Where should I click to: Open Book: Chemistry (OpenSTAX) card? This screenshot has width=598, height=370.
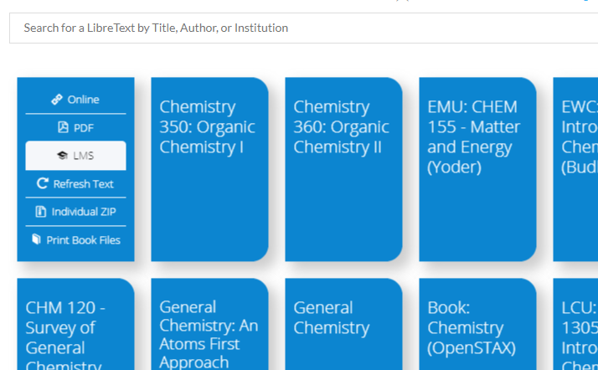[477, 326]
